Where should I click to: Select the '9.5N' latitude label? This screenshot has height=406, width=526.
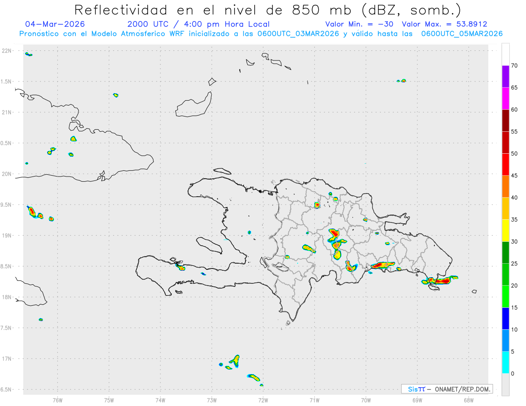click(7, 205)
